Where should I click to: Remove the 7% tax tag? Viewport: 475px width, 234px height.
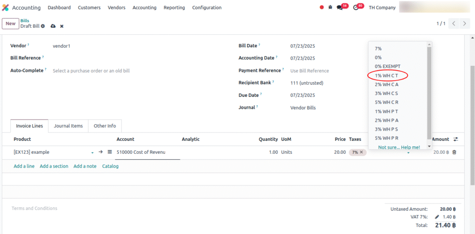[x=361, y=152]
